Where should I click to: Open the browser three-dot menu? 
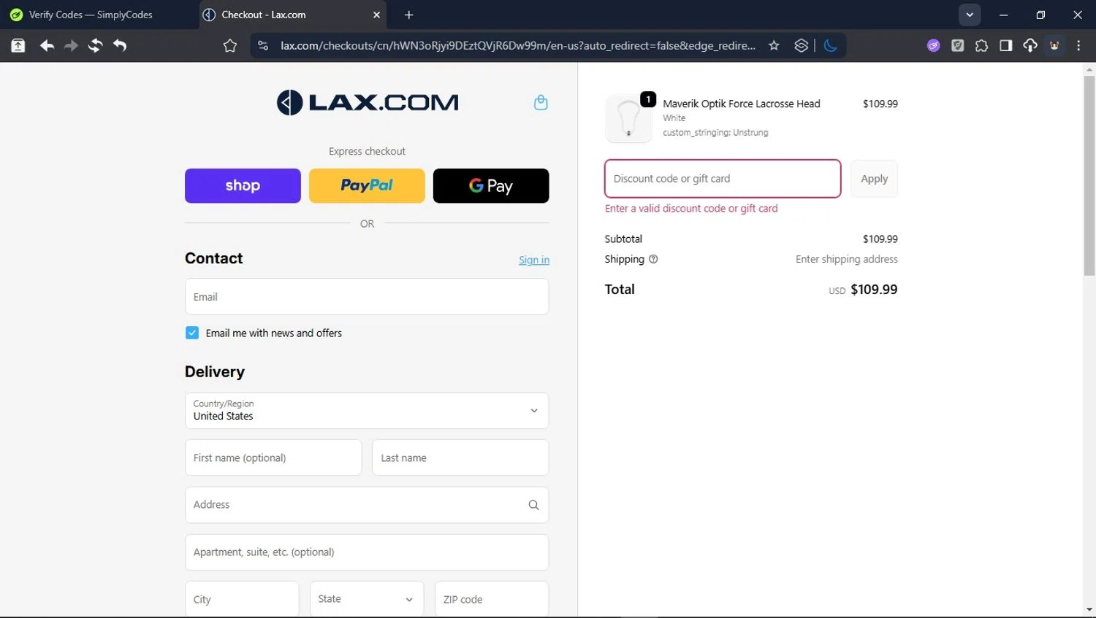click(x=1078, y=46)
